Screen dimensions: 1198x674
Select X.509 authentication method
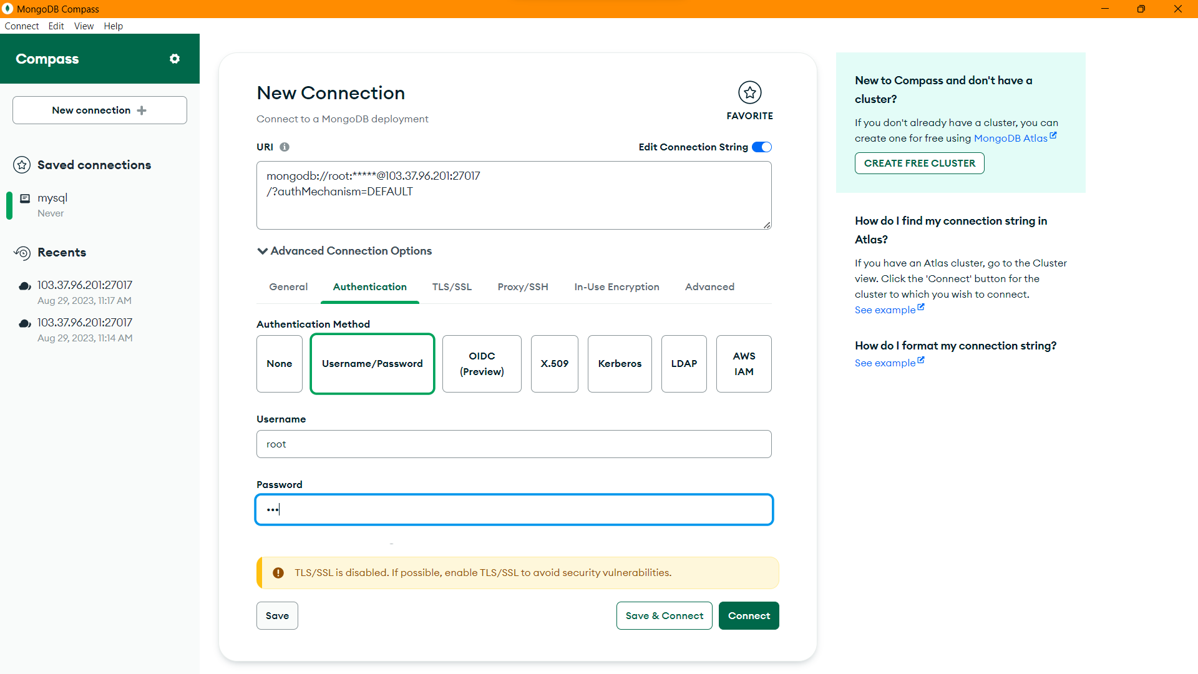[x=555, y=364]
